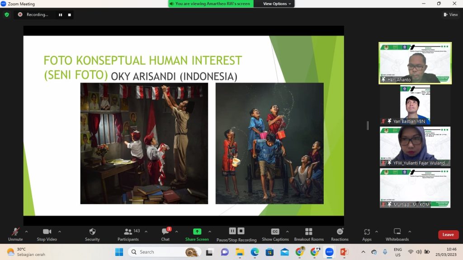
Task: Expand the Participants options arrow
Action: click(146, 232)
